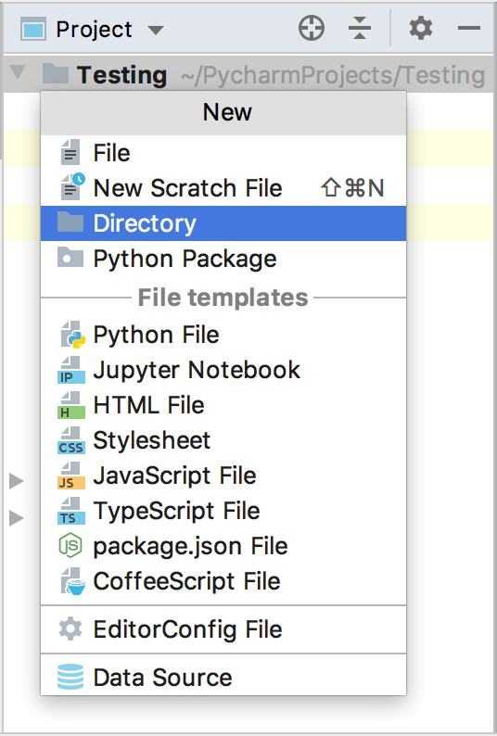Click the Testing folder icon in tree
Screen dimensions: 497x736
tap(56, 74)
